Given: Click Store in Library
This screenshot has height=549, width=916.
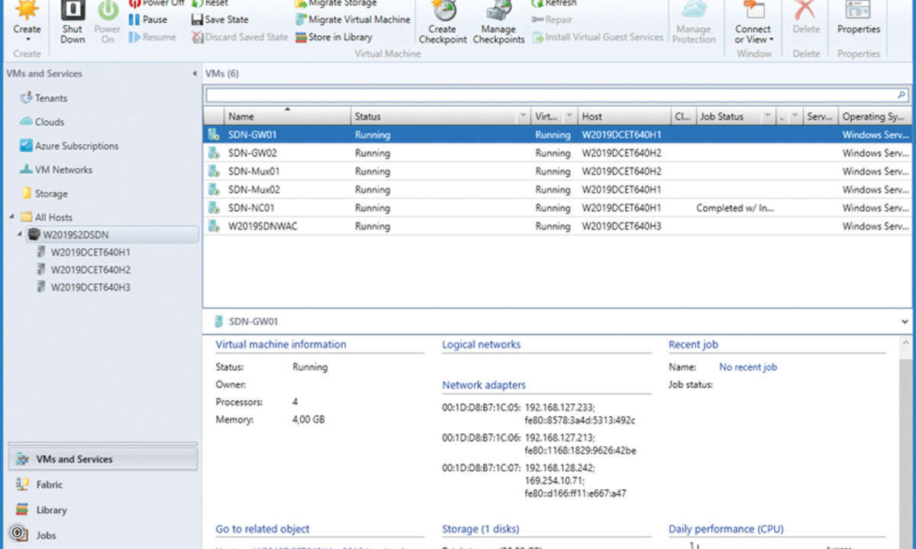Looking at the screenshot, I should tap(334, 37).
